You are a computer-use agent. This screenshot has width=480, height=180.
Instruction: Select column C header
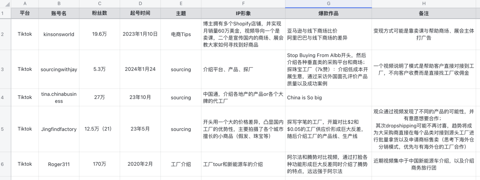click(x=99, y=4)
